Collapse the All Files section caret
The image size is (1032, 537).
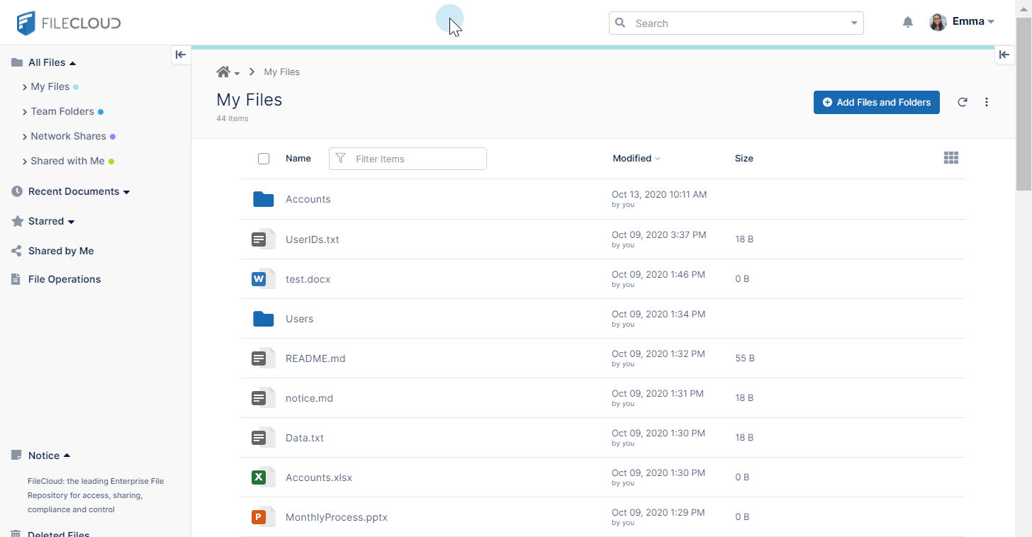point(72,63)
